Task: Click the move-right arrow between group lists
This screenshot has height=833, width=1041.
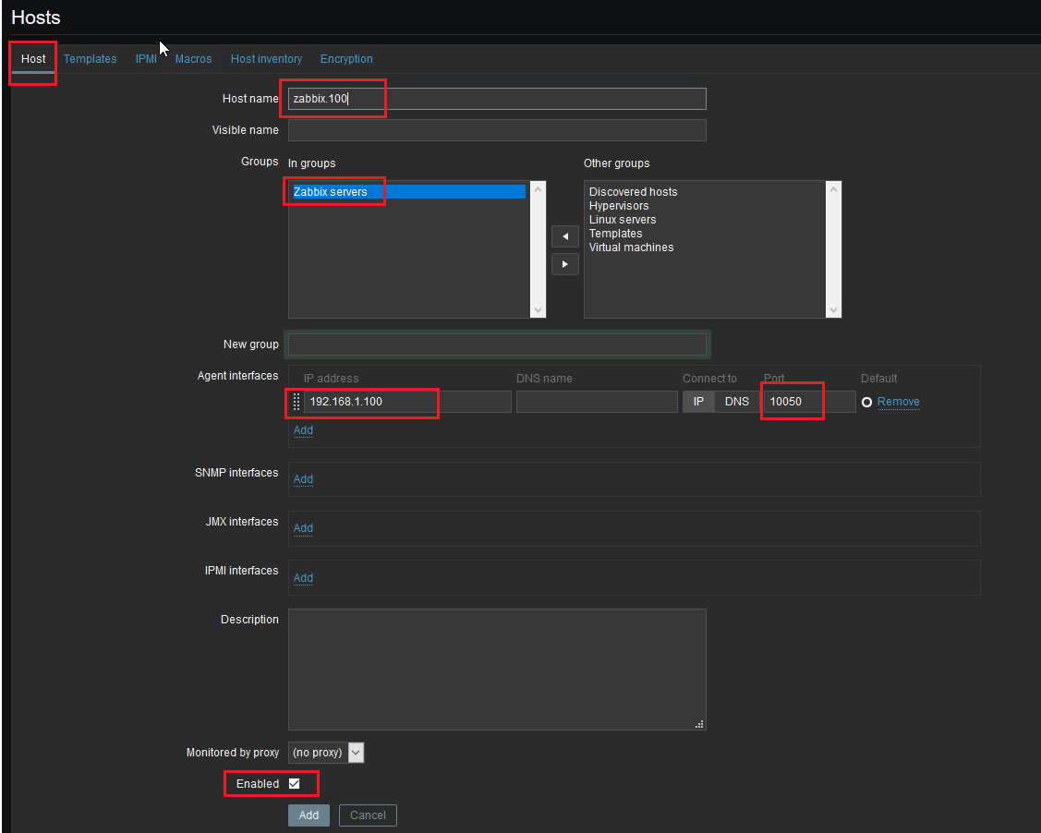Action: tap(564, 264)
